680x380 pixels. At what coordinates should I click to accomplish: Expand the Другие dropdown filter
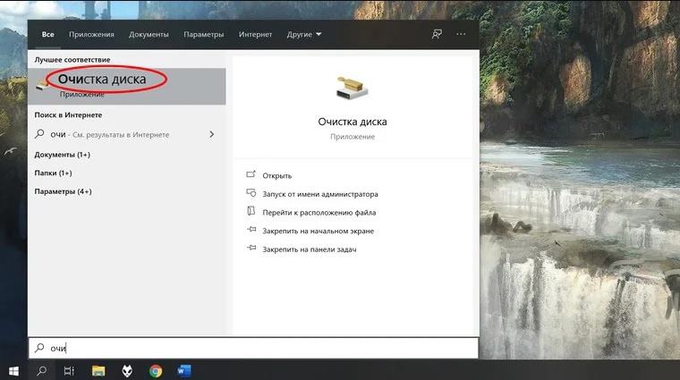click(x=304, y=34)
